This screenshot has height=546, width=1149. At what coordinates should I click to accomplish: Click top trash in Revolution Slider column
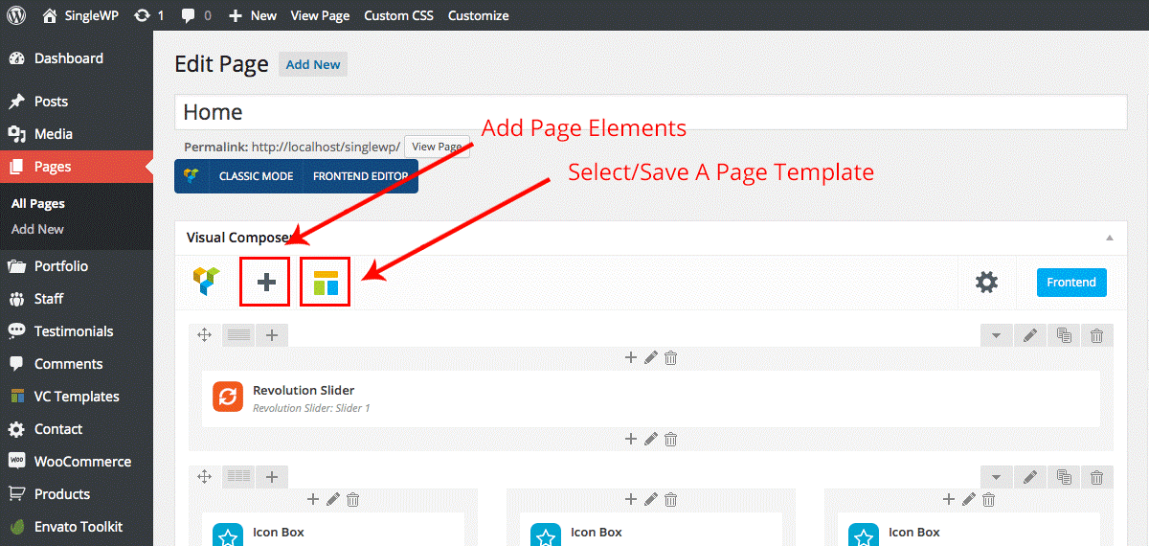coord(671,357)
